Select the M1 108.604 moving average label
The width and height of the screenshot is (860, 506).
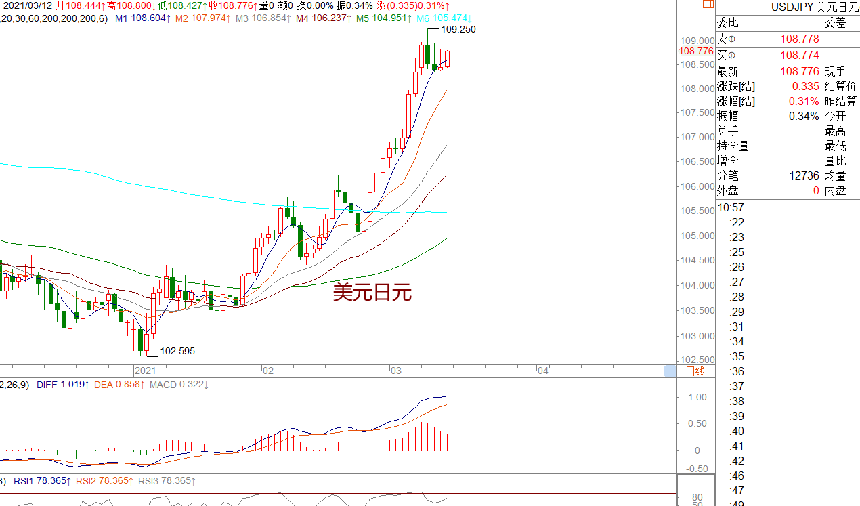(142, 18)
